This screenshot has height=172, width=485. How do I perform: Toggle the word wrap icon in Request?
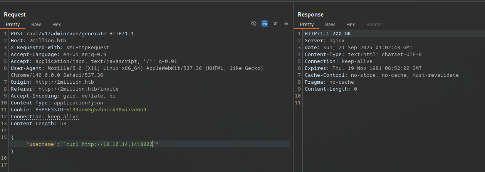(x=265, y=23)
